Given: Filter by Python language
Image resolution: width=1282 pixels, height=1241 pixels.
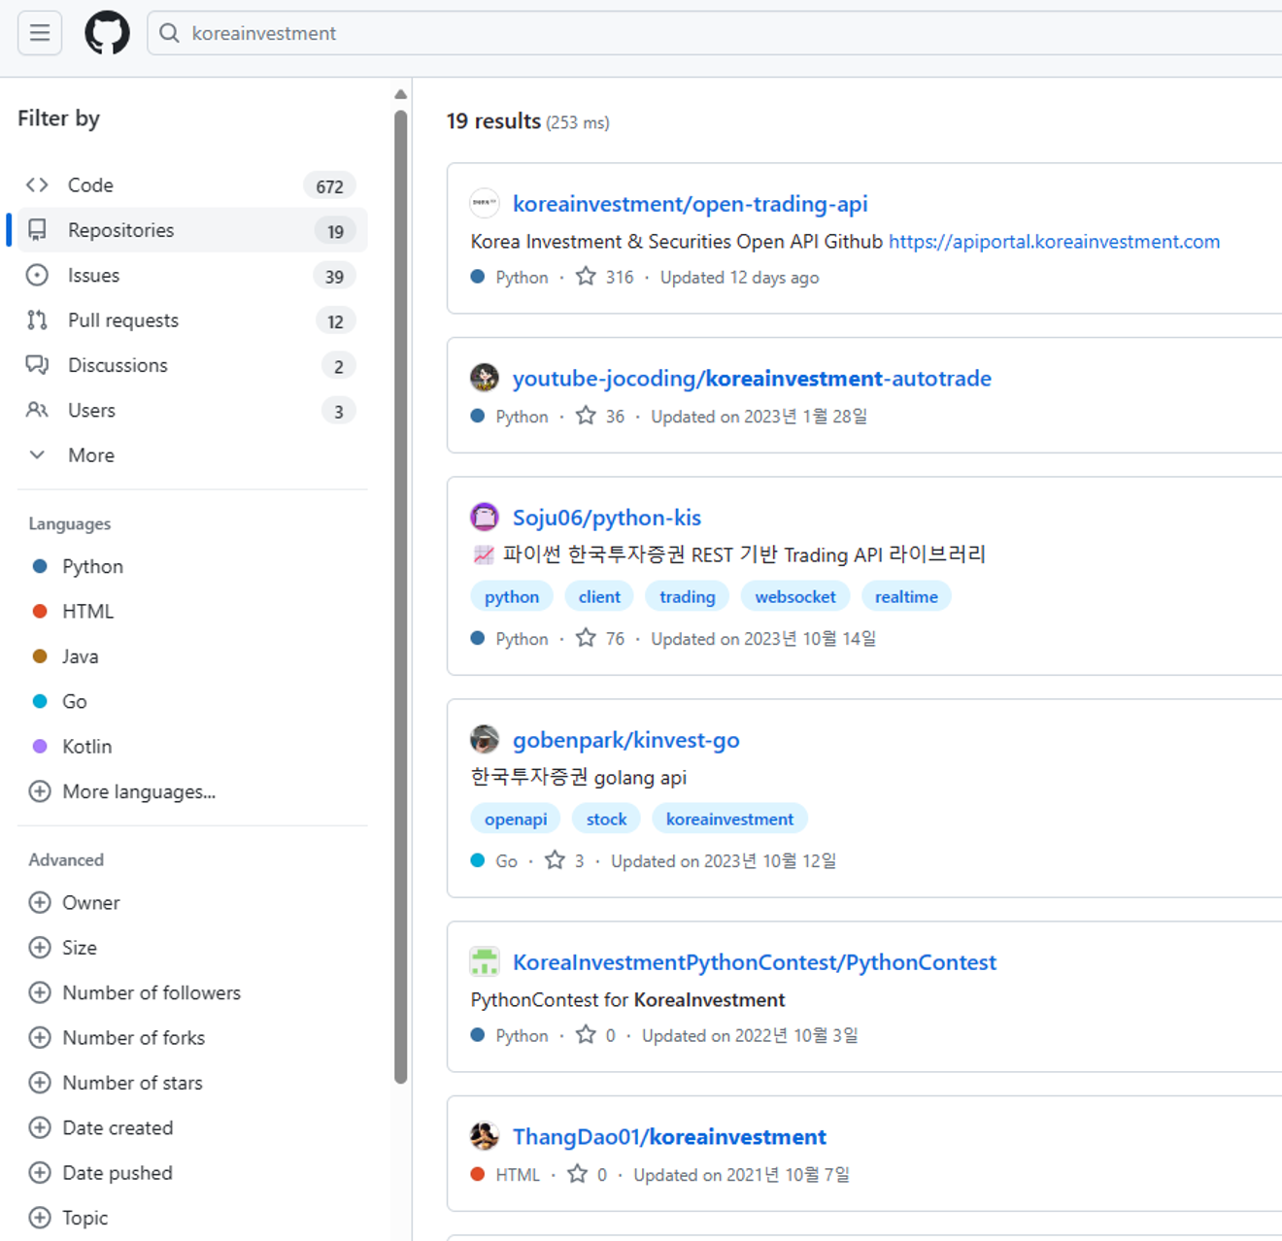Looking at the screenshot, I should [93, 566].
